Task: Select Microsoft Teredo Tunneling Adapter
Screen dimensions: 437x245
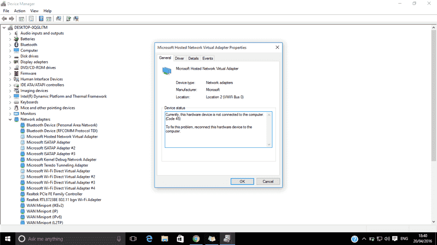Action: point(58,165)
